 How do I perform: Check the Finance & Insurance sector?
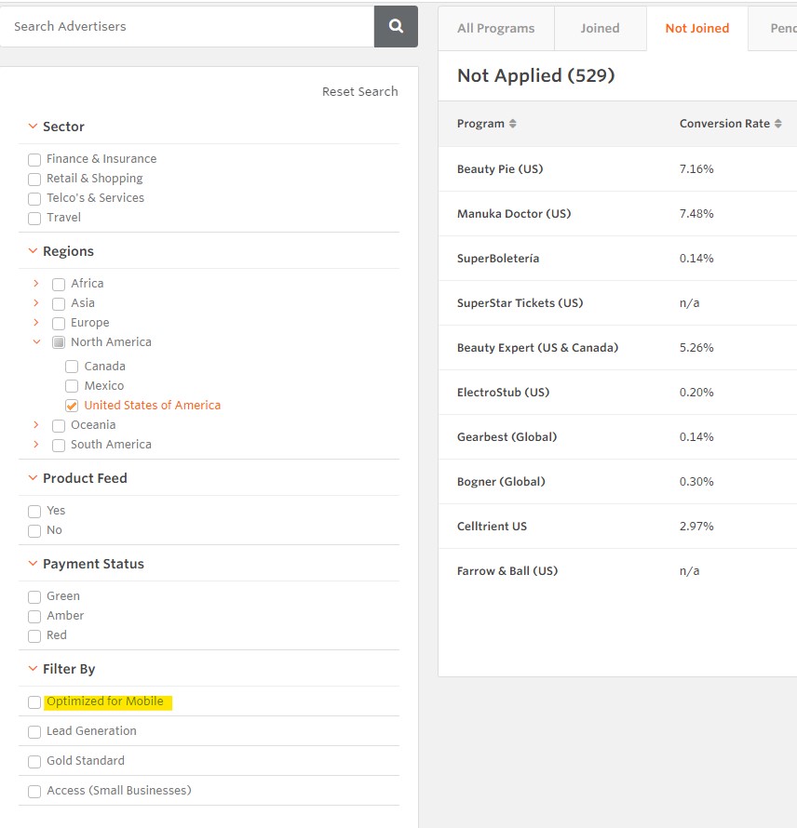pos(34,160)
